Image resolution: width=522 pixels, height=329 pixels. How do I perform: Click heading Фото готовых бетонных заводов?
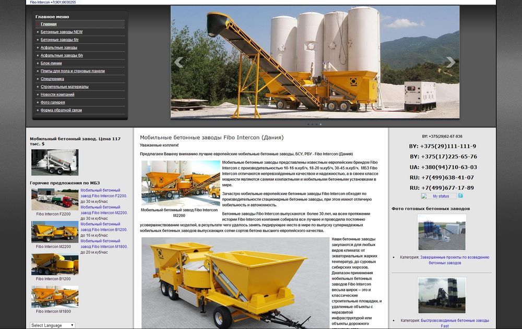point(431,209)
